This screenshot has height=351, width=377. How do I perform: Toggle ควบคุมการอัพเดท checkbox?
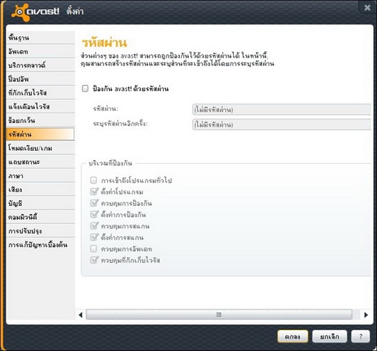(x=94, y=248)
